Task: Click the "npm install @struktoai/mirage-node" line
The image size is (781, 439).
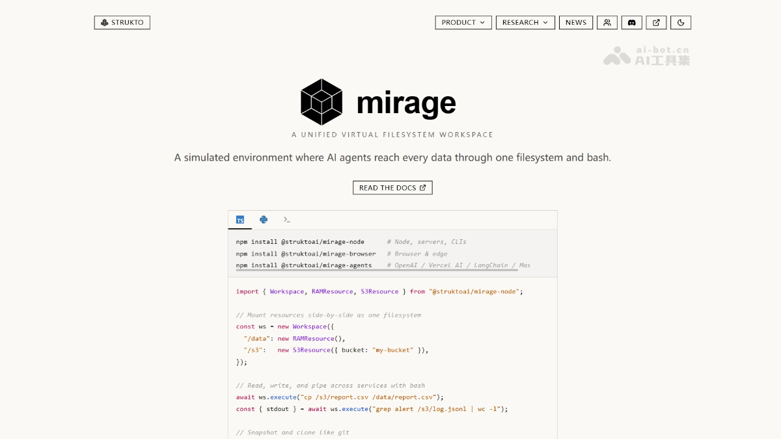Action: coord(300,242)
